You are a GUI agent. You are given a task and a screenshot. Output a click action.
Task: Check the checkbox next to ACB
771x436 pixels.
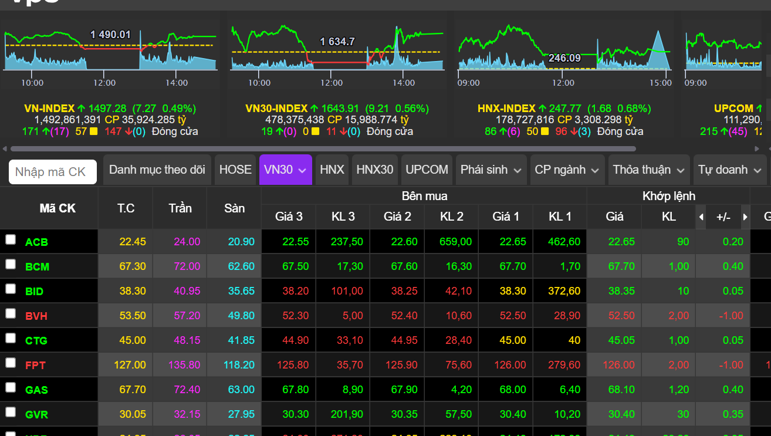[10, 241]
